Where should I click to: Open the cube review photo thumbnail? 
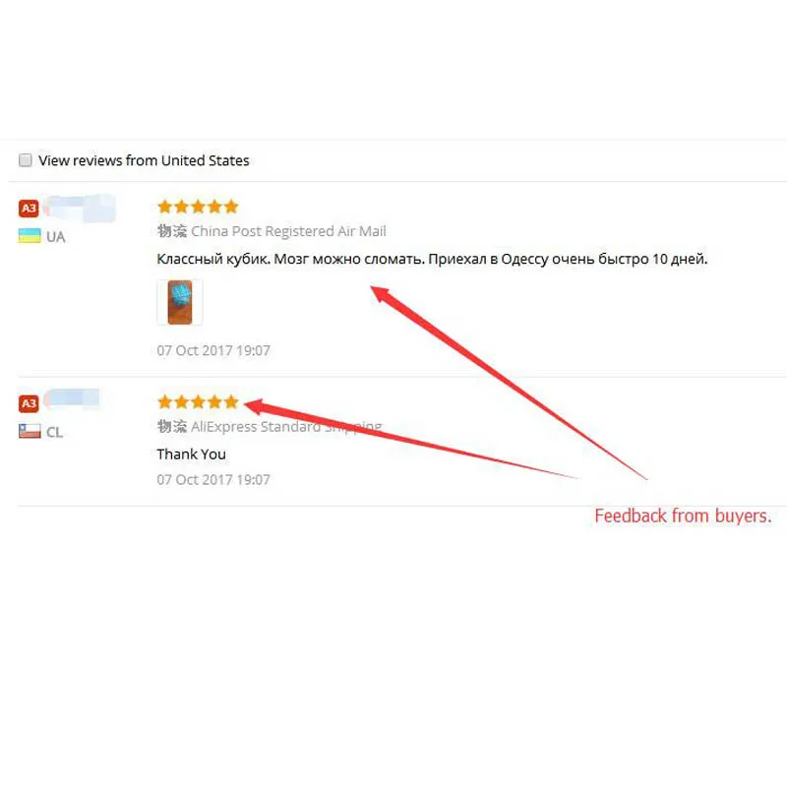pyautogui.click(x=180, y=302)
